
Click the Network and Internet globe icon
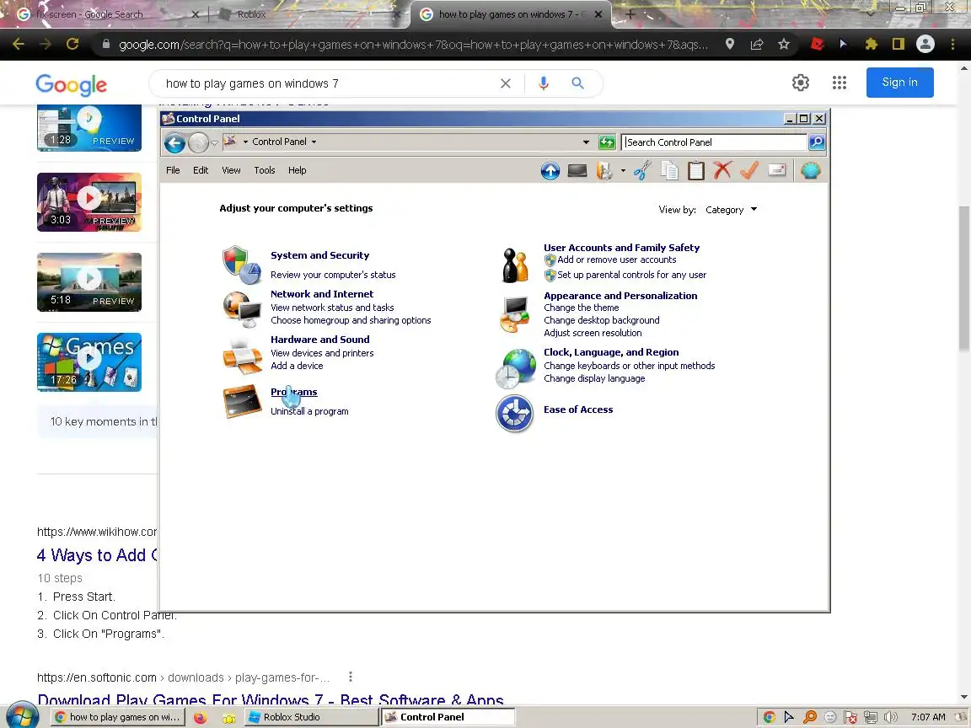pyautogui.click(x=242, y=308)
